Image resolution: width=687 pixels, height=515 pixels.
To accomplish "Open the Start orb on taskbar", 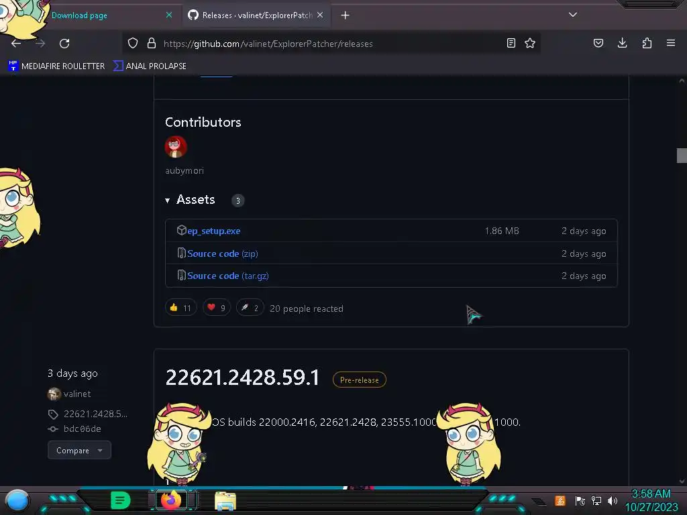I will pos(17,501).
